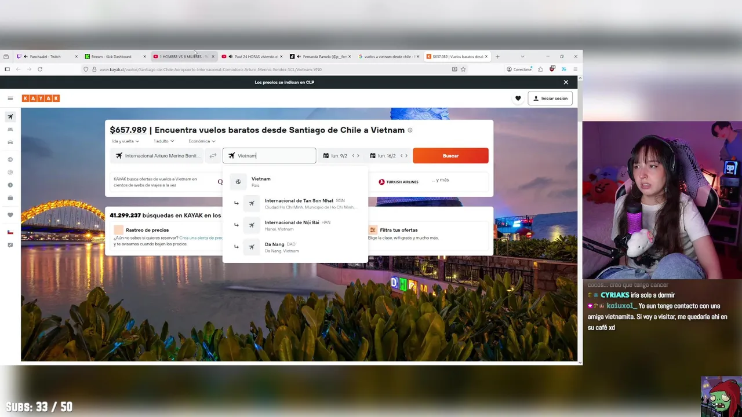Viewport: 742px width, 417px height.
Task: Select Vietnam País suggestion
Action: pos(295,182)
